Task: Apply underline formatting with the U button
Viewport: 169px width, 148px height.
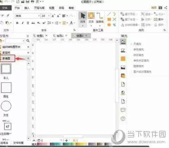Action: [x=28, y=23]
